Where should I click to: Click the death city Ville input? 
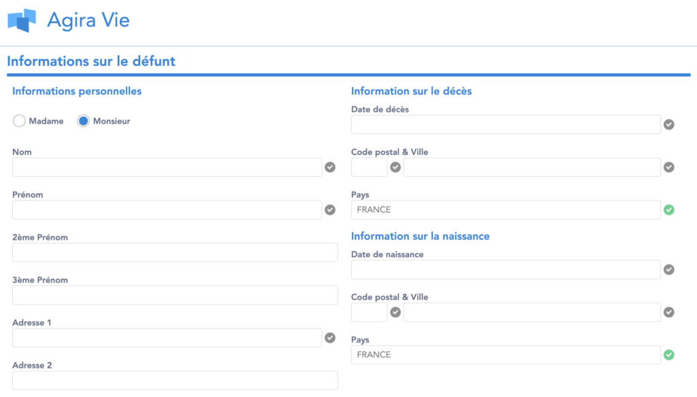[532, 167]
